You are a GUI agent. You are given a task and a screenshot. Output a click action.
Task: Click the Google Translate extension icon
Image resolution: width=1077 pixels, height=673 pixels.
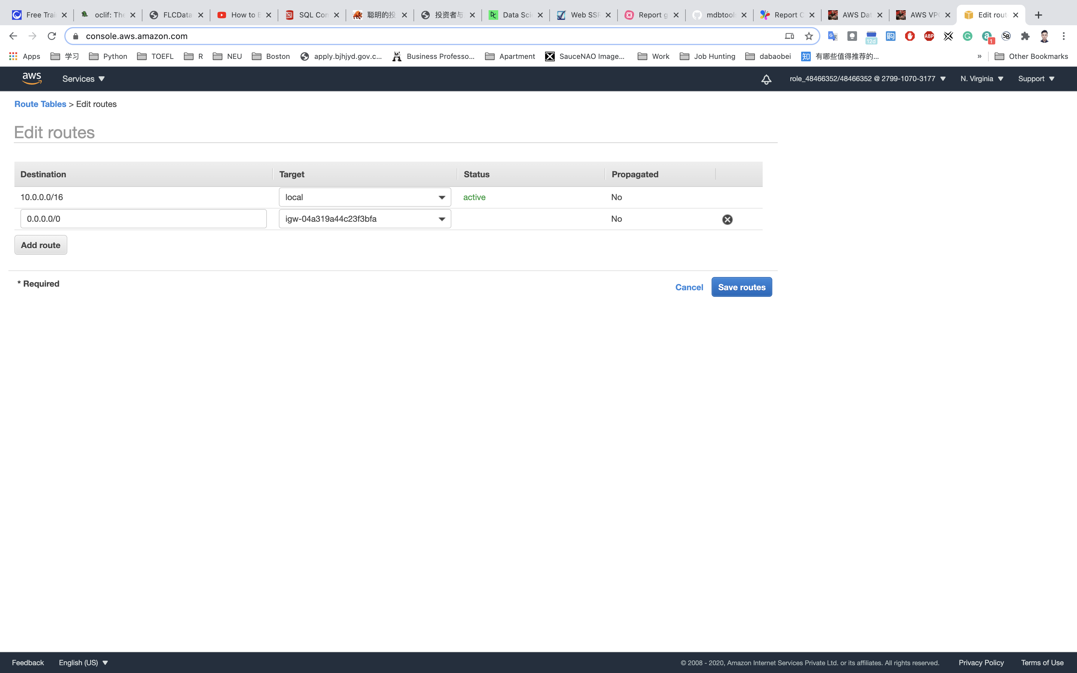[x=832, y=36]
